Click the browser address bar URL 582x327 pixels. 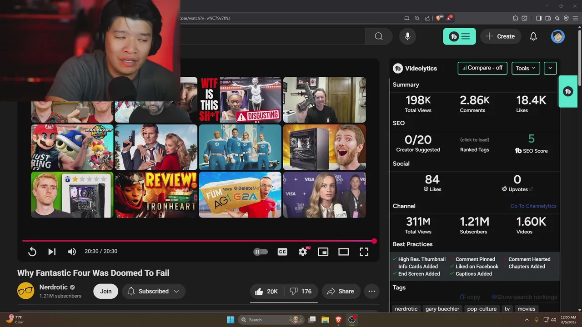[205, 18]
